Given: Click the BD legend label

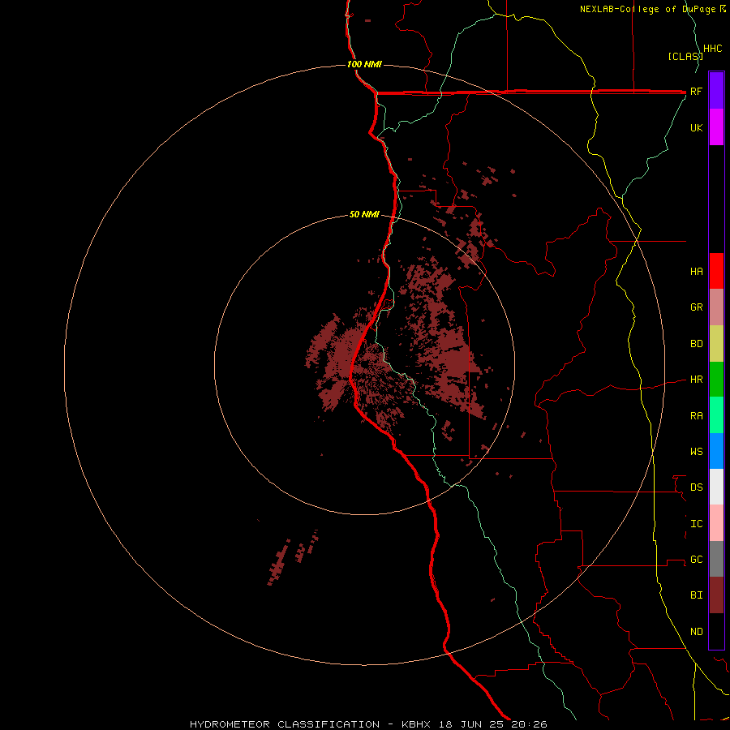Looking at the screenshot, I should [x=697, y=344].
